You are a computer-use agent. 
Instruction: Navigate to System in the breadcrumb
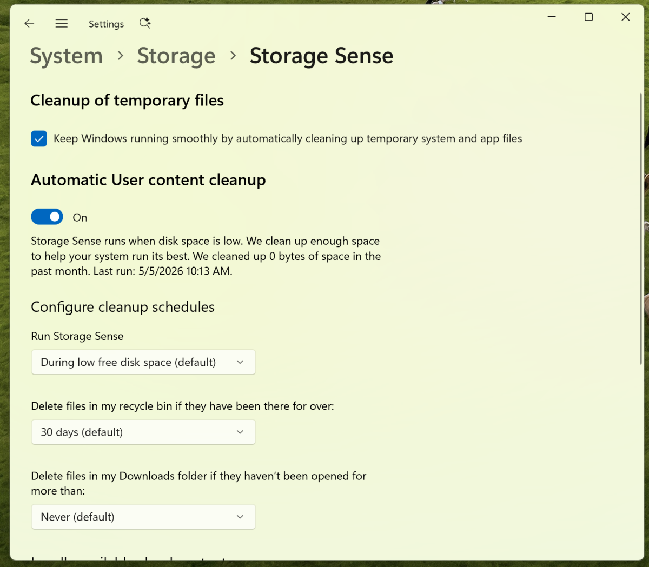pyautogui.click(x=66, y=56)
